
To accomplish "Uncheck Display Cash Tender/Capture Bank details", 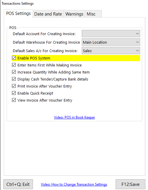I will click(14, 79).
